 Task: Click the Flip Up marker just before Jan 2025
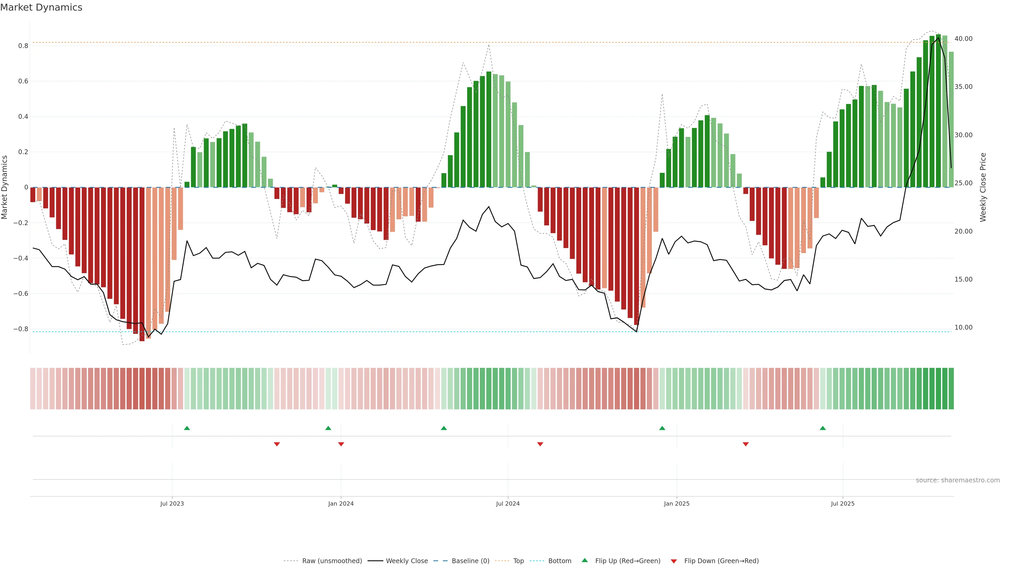[662, 428]
